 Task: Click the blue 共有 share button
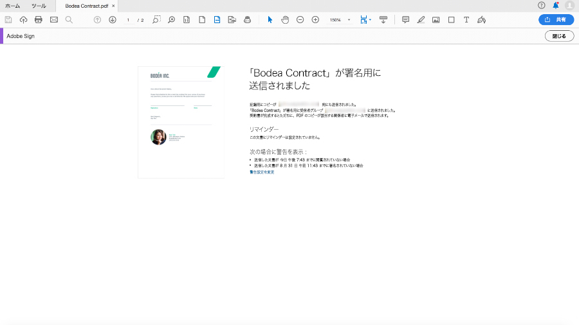556,19
